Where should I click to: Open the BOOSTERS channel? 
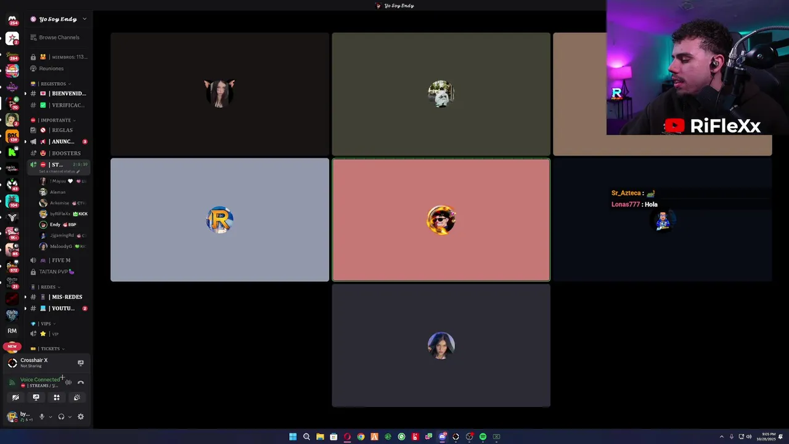pos(59,153)
